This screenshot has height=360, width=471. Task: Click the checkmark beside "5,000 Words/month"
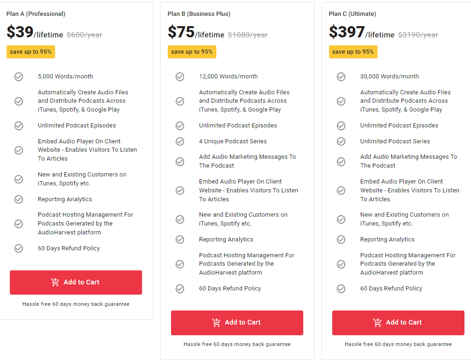(x=19, y=76)
